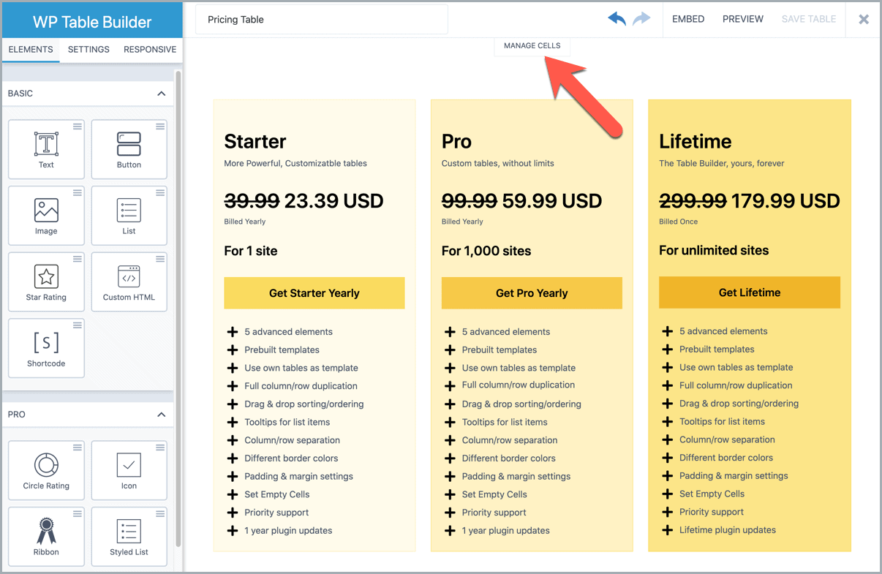The height and width of the screenshot is (574, 882).
Task: Click the redo arrow
Action: click(641, 19)
